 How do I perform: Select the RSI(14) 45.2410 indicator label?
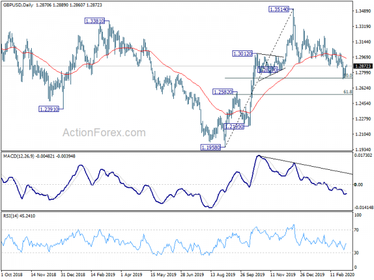(19, 216)
